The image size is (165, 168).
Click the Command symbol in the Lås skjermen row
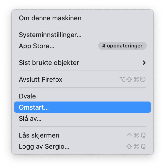pos(136,135)
